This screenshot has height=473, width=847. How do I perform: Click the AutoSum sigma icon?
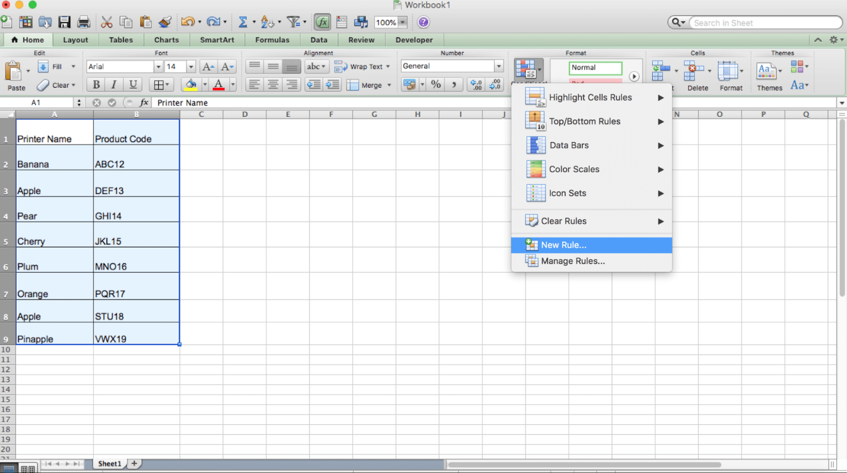[x=242, y=22]
